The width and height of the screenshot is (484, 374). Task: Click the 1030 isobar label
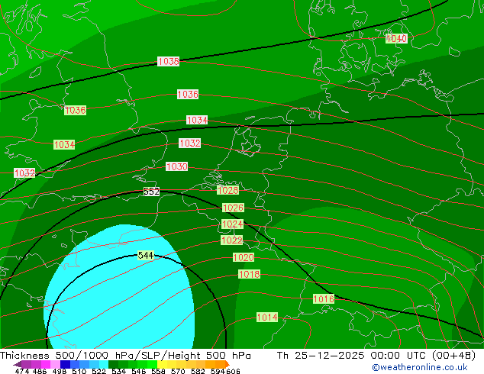pyautogui.click(x=177, y=166)
